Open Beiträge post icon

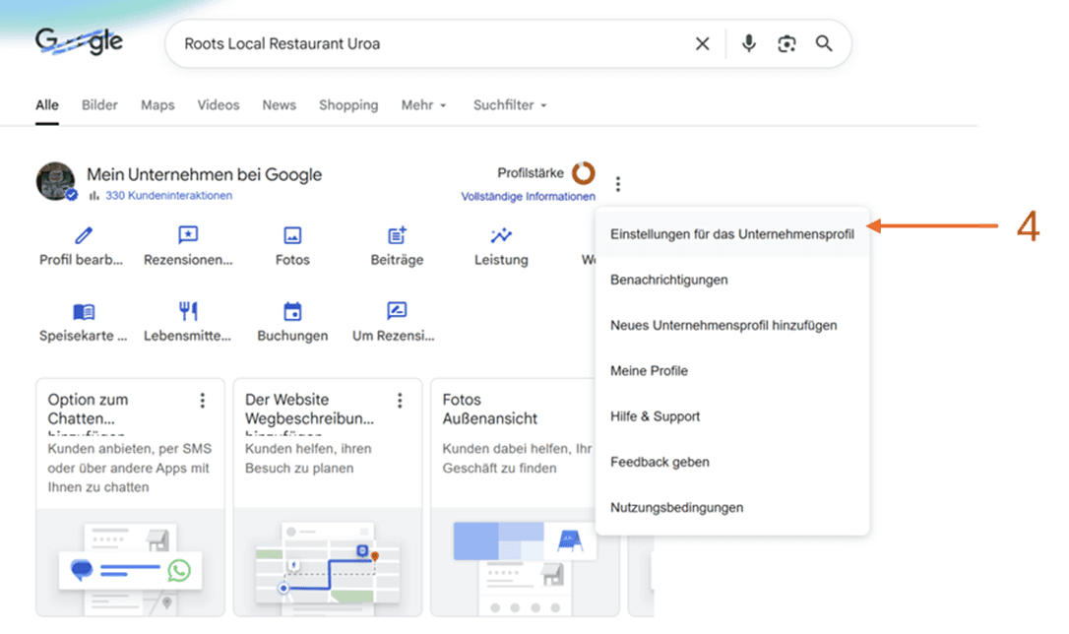397,235
